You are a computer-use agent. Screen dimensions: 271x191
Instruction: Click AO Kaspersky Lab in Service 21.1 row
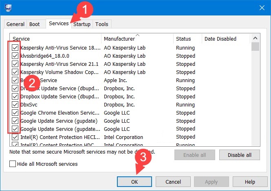click(125, 64)
